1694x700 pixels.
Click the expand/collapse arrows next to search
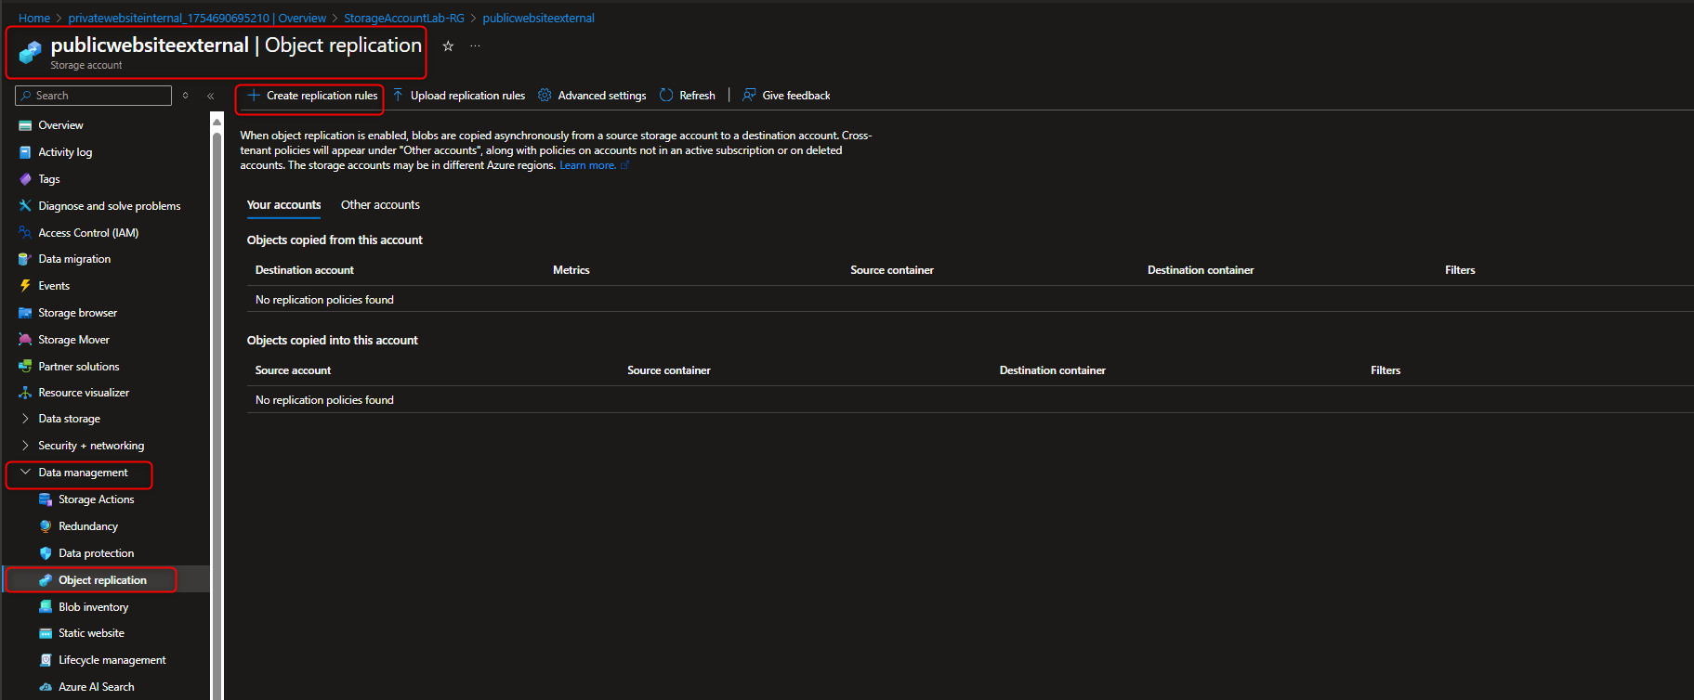pyautogui.click(x=186, y=96)
